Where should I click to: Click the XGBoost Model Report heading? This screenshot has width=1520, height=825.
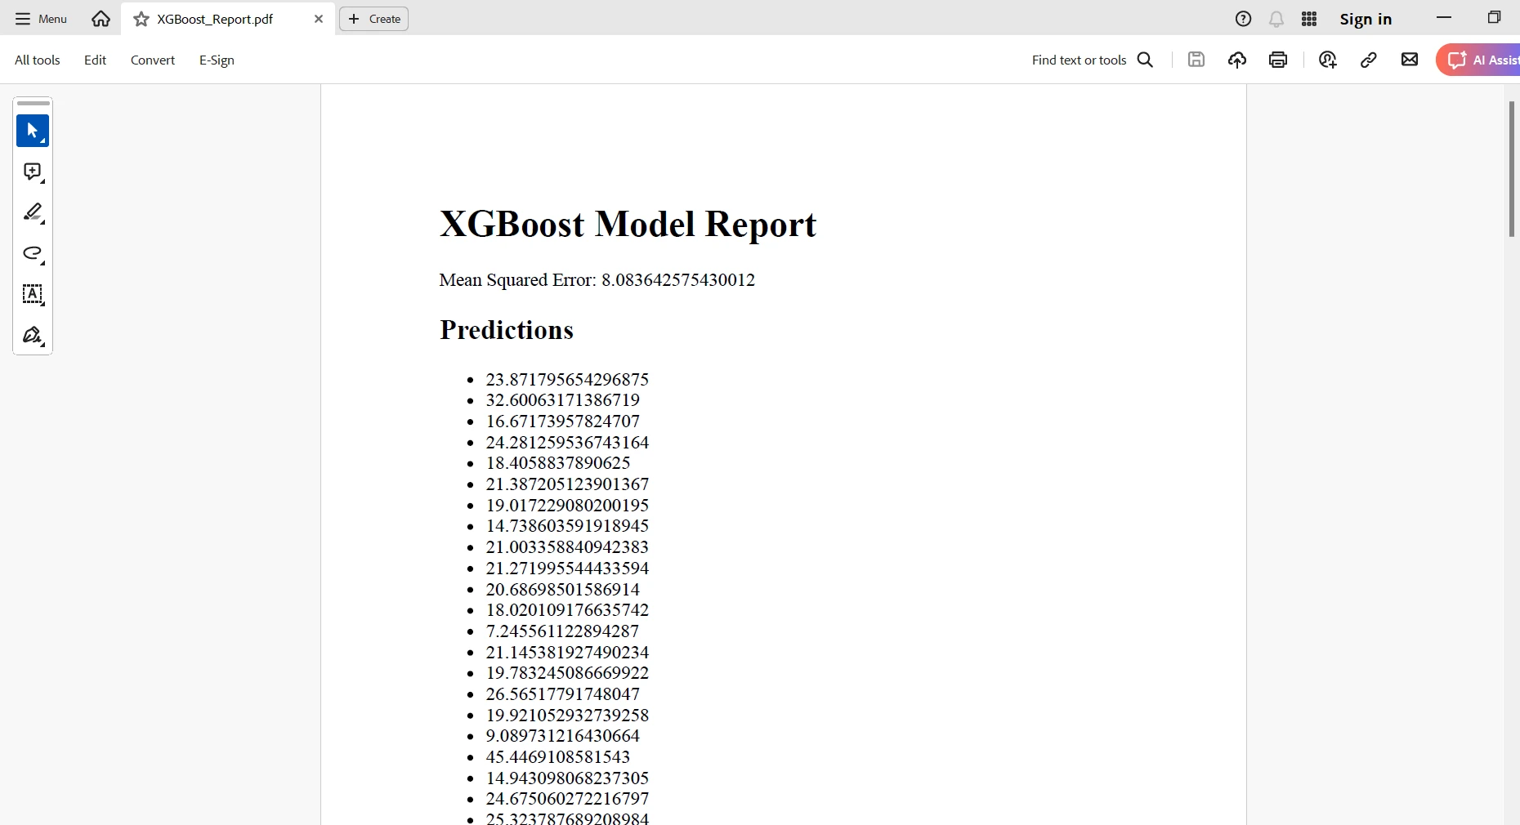(x=628, y=224)
